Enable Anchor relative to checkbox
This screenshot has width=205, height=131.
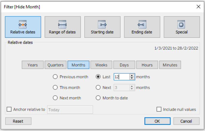[x=9, y=109]
